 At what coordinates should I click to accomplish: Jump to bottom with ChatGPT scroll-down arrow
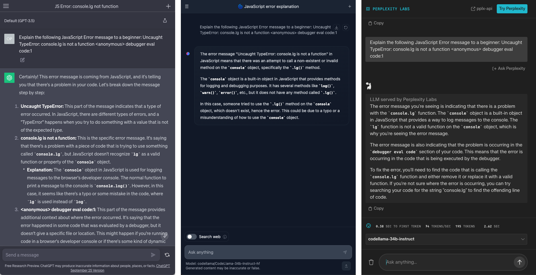[165, 236]
